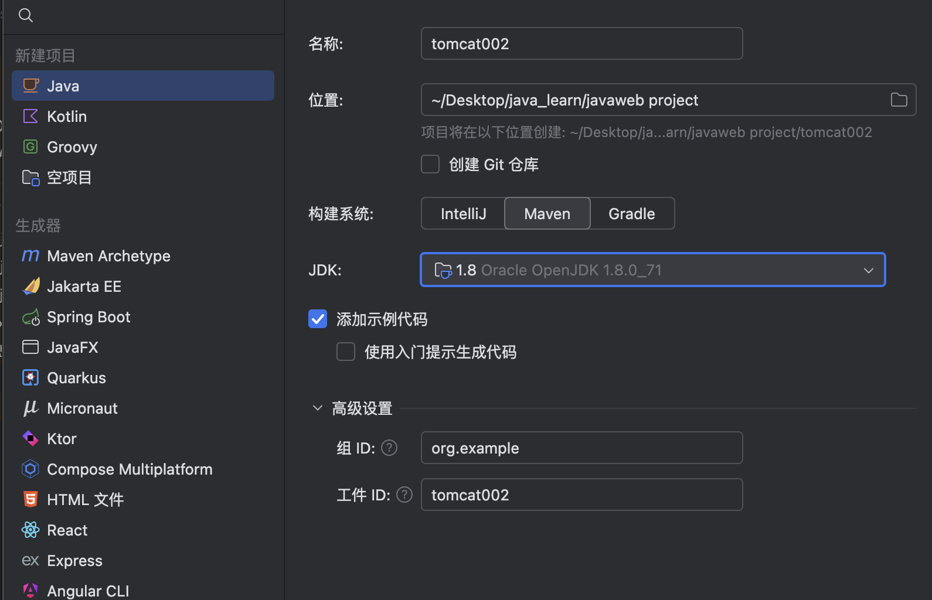Switch build system to IntelliJ

[x=463, y=214]
